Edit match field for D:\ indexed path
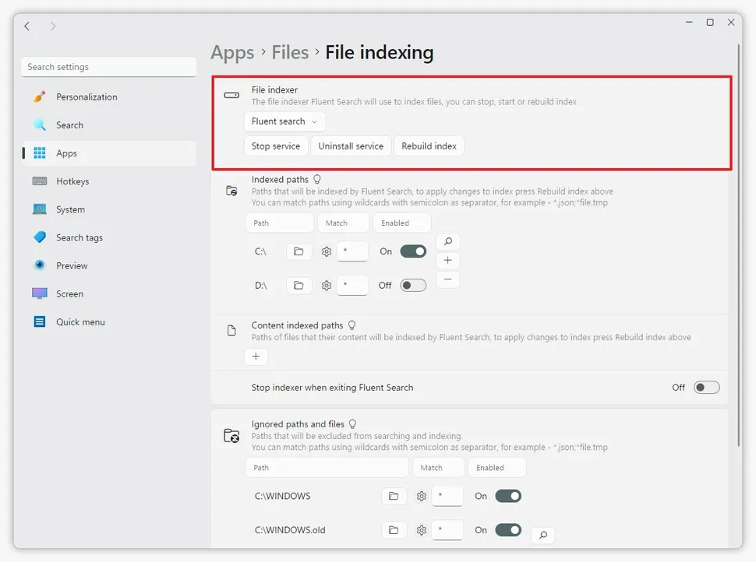Screen dimensions: 756x562 point(352,286)
